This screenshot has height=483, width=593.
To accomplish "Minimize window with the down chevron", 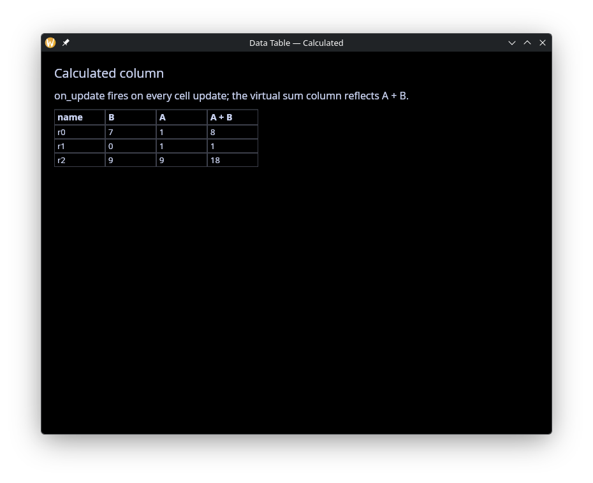I will (x=511, y=43).
